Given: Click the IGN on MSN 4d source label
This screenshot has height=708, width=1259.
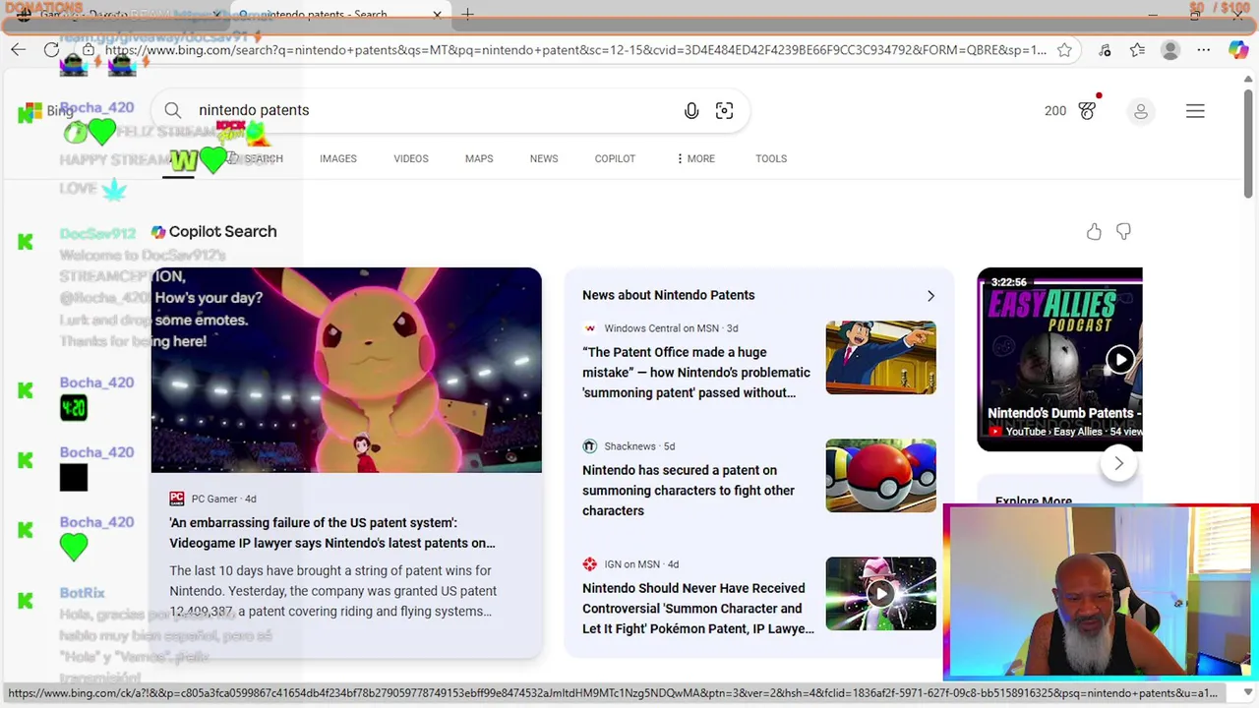Looking at the screenshot, I should [630, 564].
